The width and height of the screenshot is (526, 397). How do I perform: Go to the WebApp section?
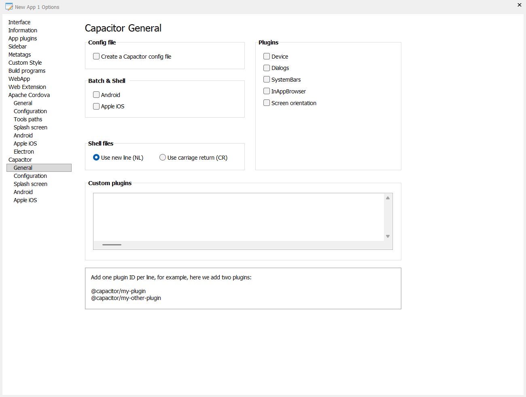pyautogui.click(x=19, y=79)
